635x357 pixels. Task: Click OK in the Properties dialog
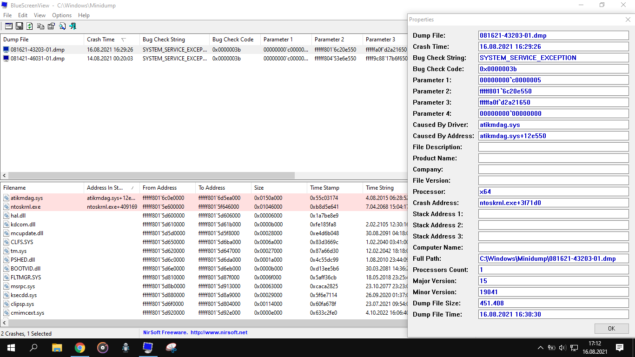pyautogui.click(x=611, y=329)
